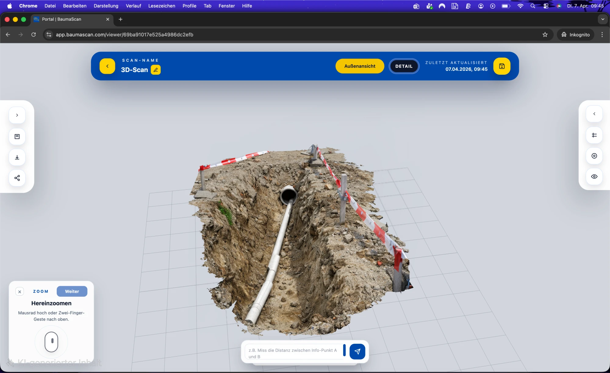Click the address bar URL
The height and width of the screenshot is (373, 610).
click(124, 34)
